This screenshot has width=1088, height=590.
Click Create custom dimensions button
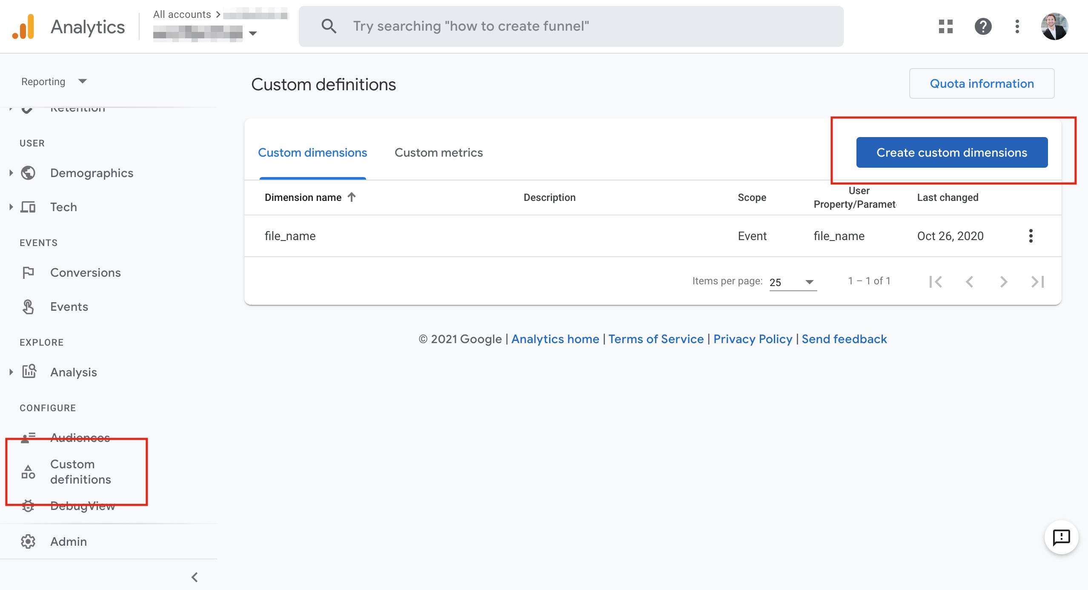pos(952,152)
